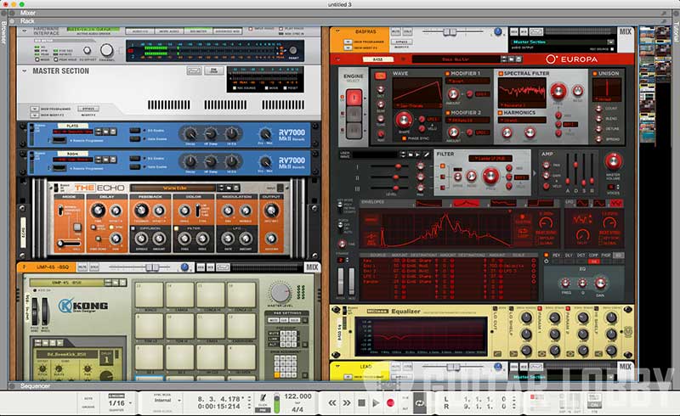The width and height of the screenshot is (680, 416).
Task: Toggle Europa Modifier 1 on/off
Action: point(448,73)
